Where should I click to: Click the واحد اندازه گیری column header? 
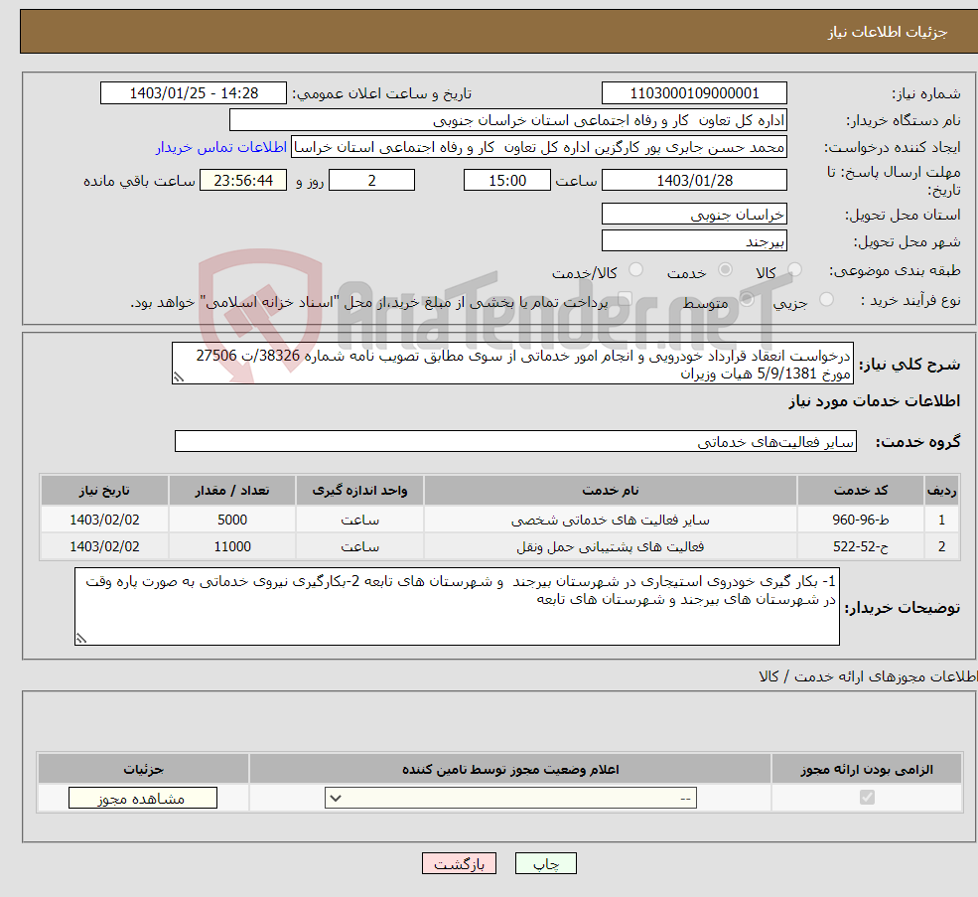[x=359, y=491]
